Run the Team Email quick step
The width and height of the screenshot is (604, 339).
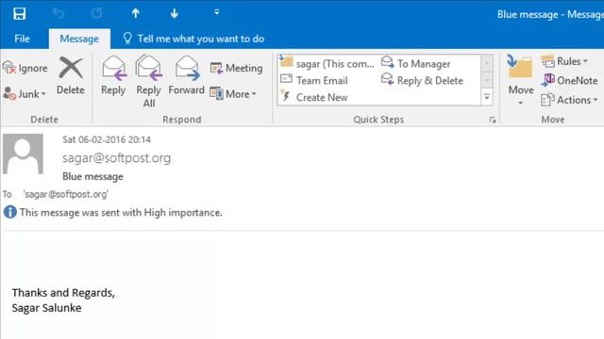tap(314, 80)
